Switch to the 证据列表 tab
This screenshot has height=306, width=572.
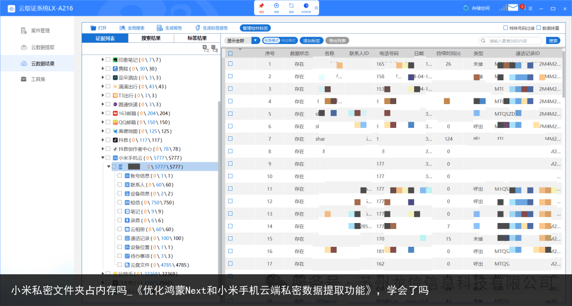[x=105, y=38]
